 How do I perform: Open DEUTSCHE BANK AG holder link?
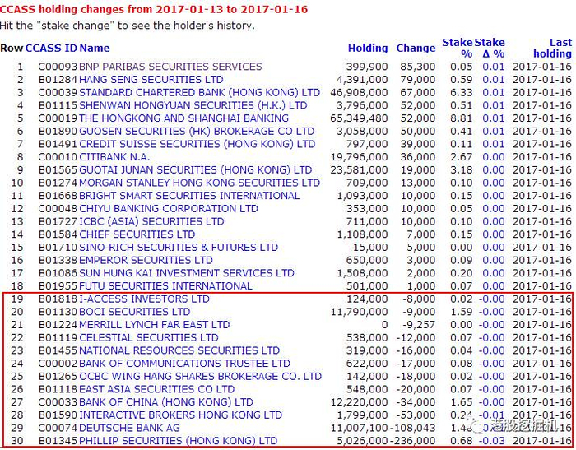[129, 428]
